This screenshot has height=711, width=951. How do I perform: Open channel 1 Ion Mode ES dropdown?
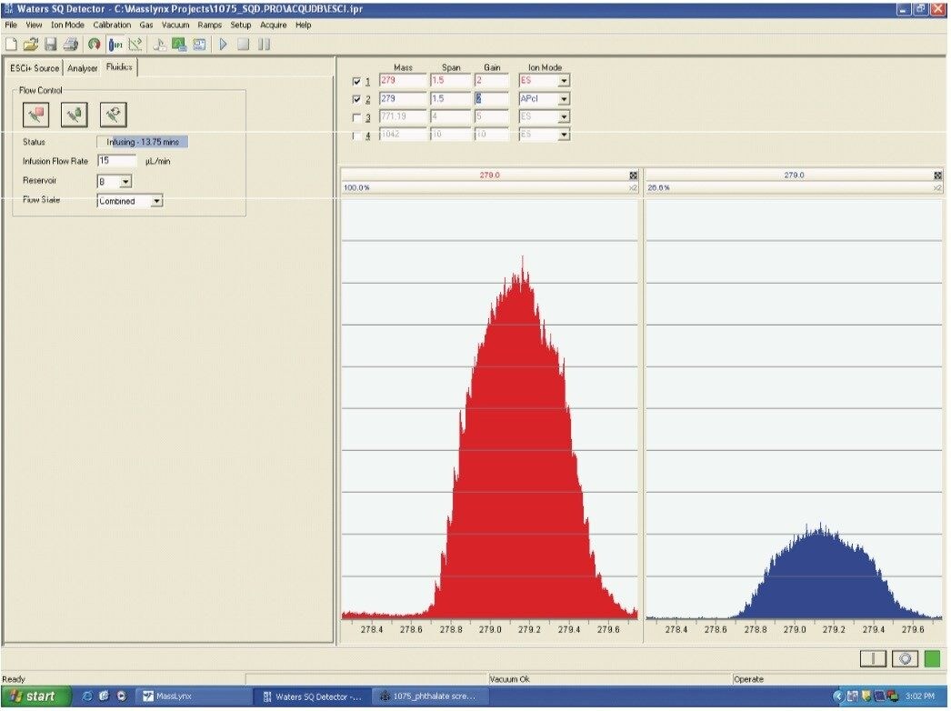click(x=564, y=81)
